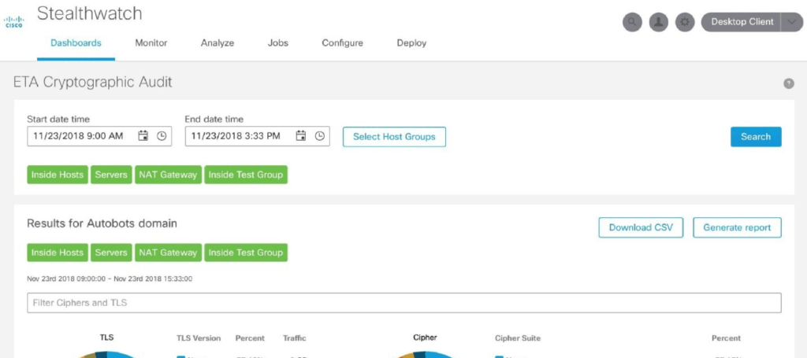This screenshot has height=358, width=807.
Task: Focus the Start date time field
Action: pos(99,136)
